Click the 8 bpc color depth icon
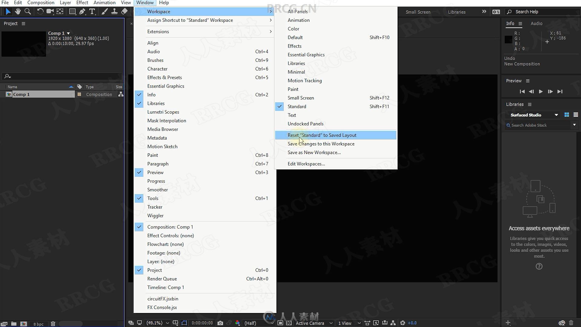The image size is (581, 327). click(39, 323)
